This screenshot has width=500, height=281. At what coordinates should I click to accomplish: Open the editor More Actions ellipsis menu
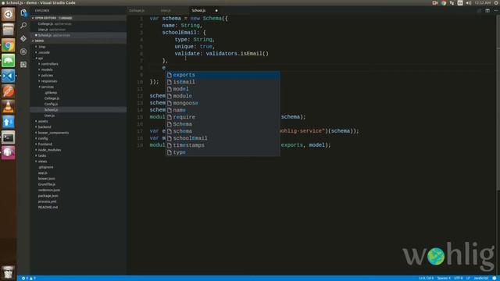[x=495, y=10]
